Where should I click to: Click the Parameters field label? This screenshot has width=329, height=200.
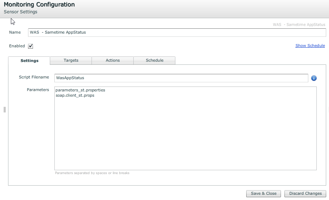38,90
